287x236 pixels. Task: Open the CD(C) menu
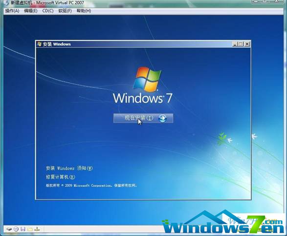click(48, 11)
